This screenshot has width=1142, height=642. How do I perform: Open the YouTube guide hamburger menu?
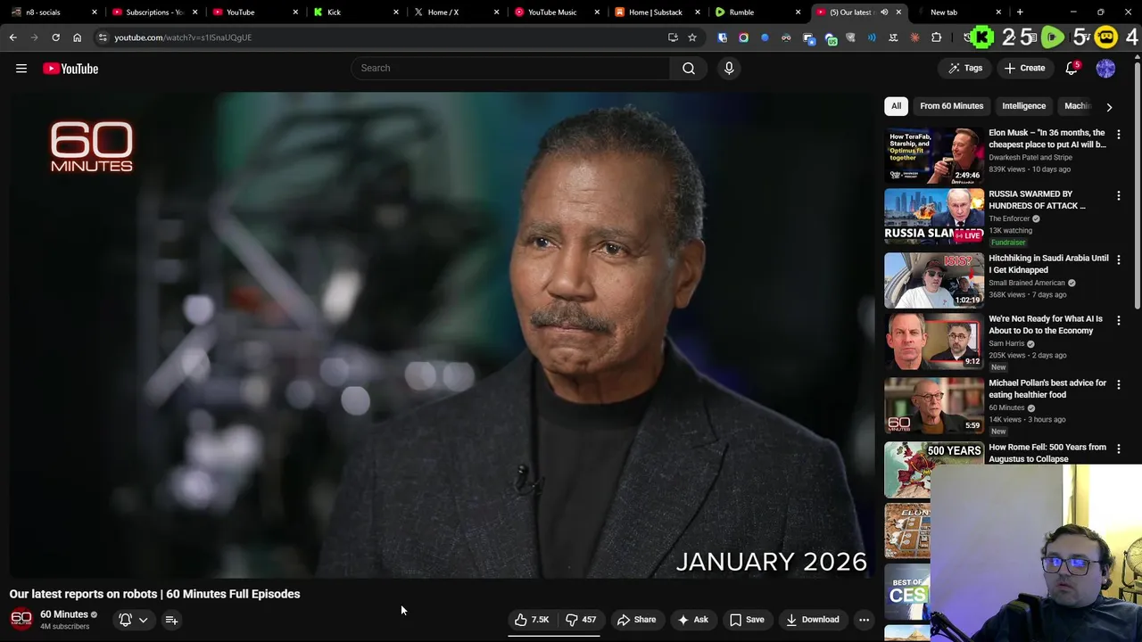pos(21,69)
